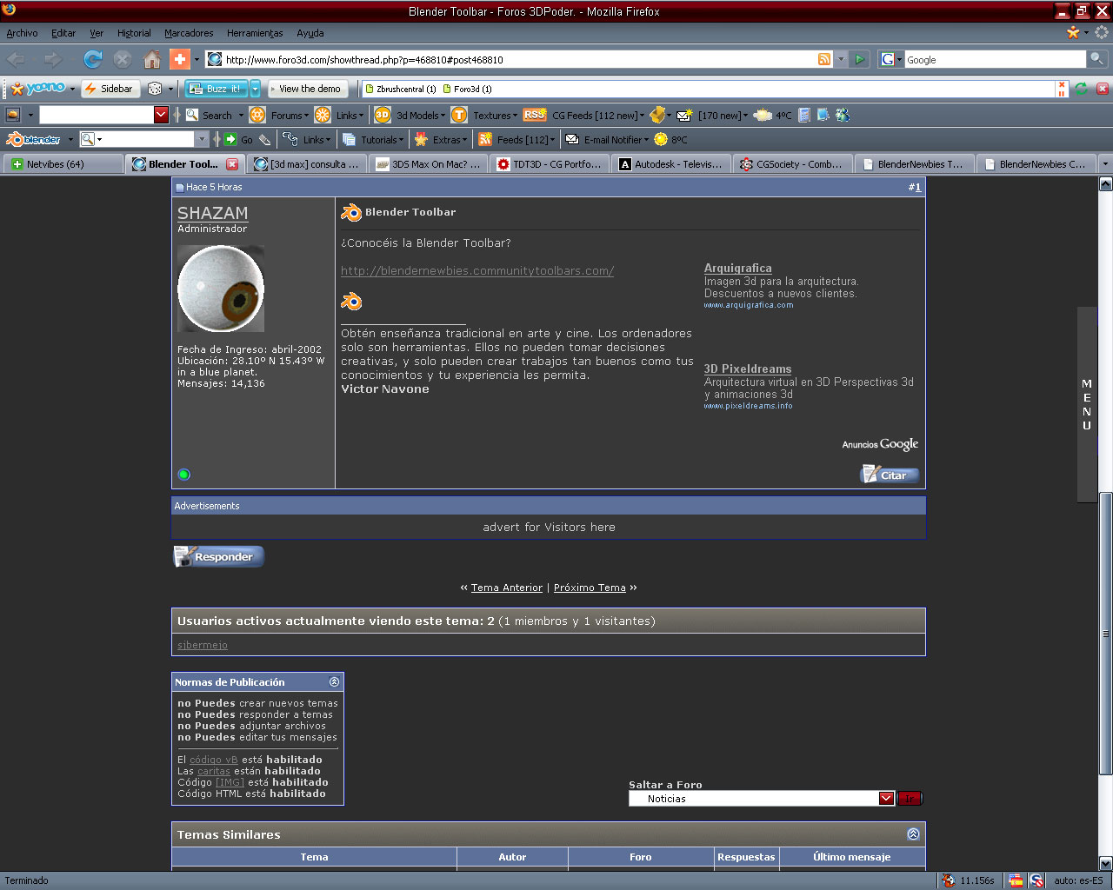This screenshot has width=1113, height=890.
Task: Open the list all tabs dropdown
Action: (x=1105, y=163)
